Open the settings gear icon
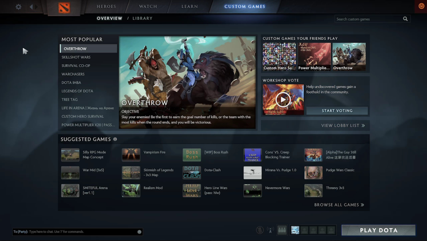 [18, 7]
